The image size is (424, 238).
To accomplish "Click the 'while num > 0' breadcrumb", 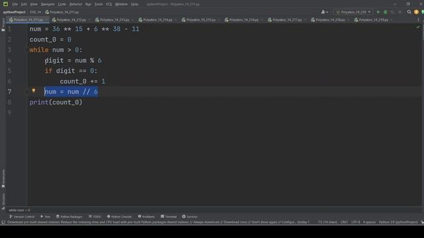I will click(19, 210).
